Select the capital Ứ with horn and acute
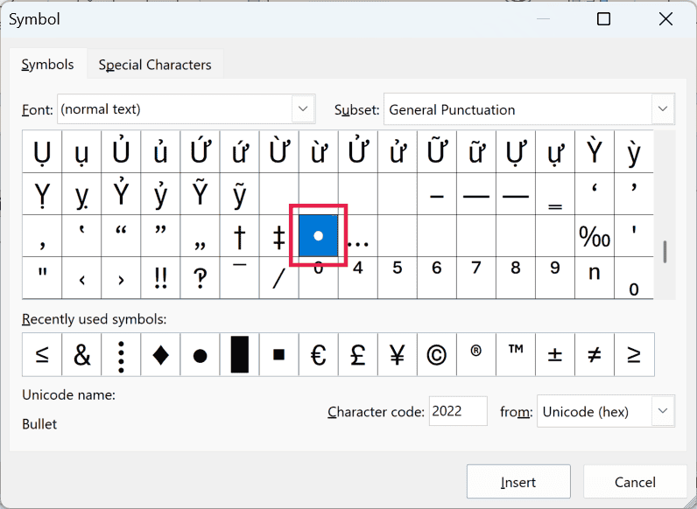The width and height of the screenshot is (697, 509). click(200, 152)
